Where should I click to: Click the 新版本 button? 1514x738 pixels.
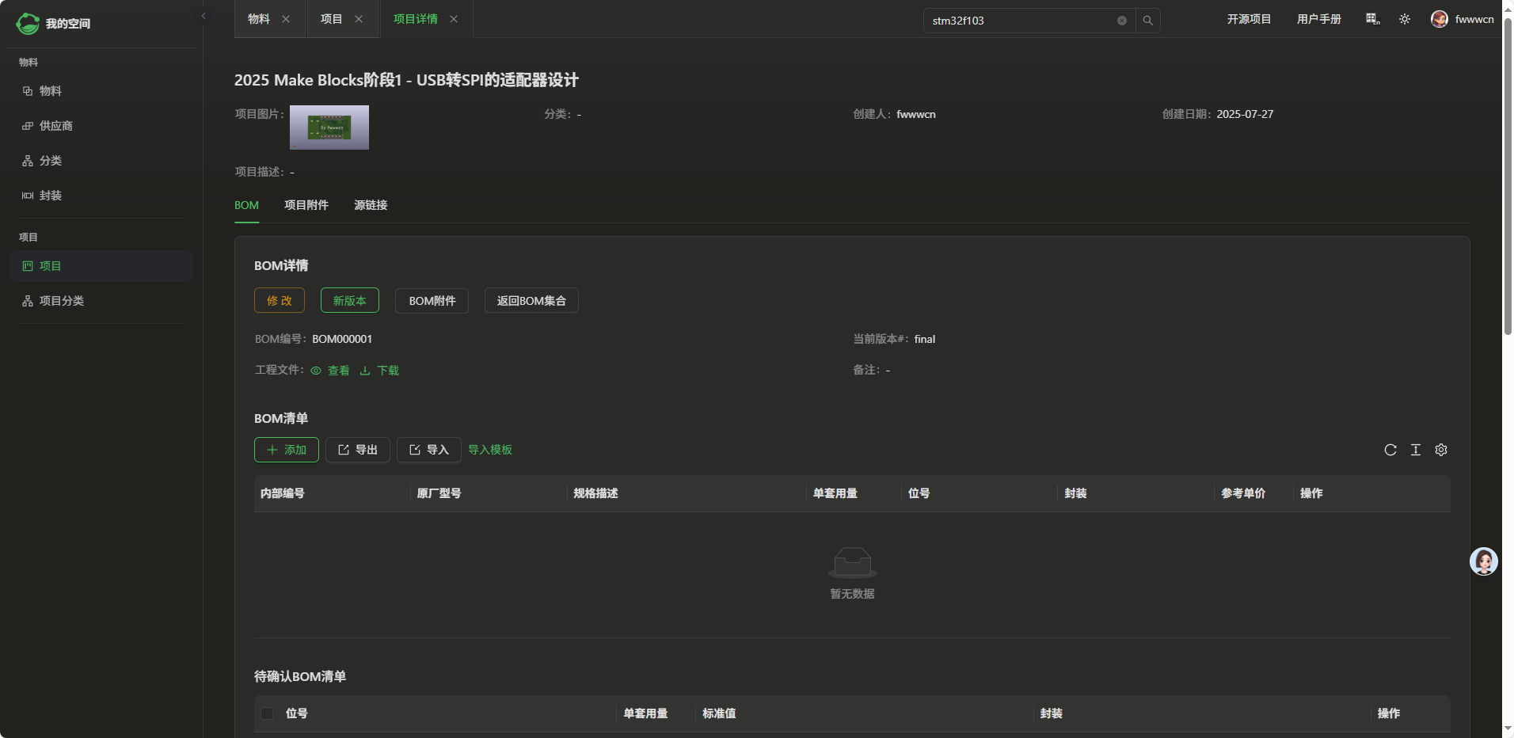(x=350, y=301)
